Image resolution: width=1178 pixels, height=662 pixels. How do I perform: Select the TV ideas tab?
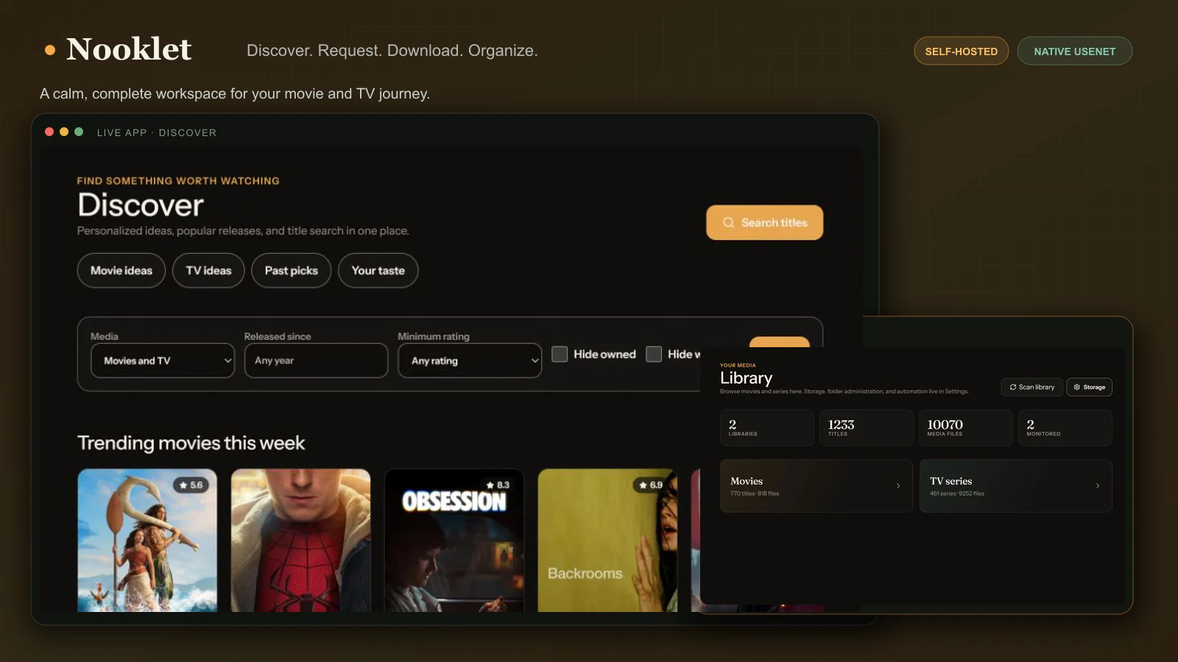pos(208,271)
